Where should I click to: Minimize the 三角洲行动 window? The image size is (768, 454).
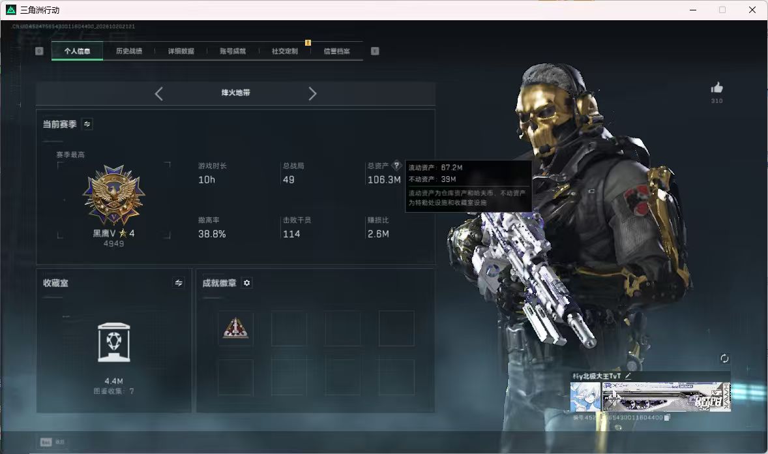pos(693,10)
